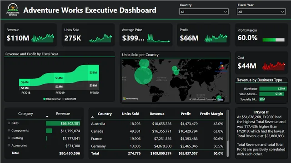Image resolution: width=291 pixels, height=163 pixels.
Task: Click the total revenue $109,809,274 cell
Action: tap(161, 153)
